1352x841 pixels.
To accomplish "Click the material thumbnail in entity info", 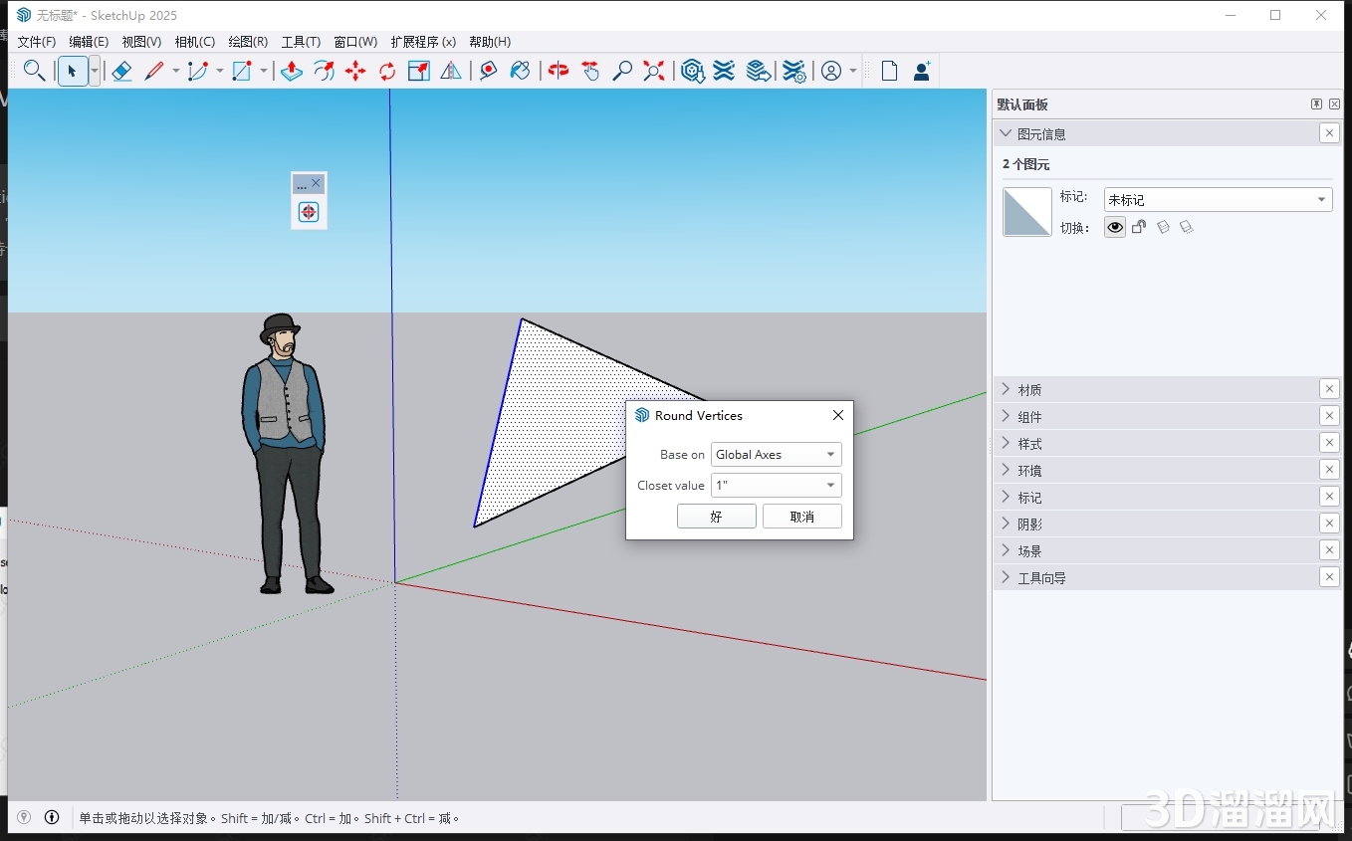I will point(1026,211).
